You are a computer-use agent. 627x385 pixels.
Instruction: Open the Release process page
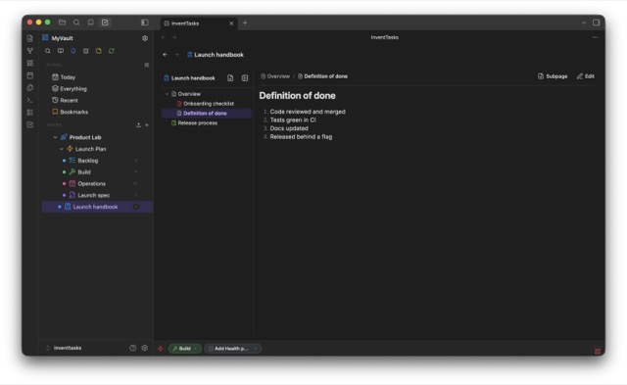point(206,123)
